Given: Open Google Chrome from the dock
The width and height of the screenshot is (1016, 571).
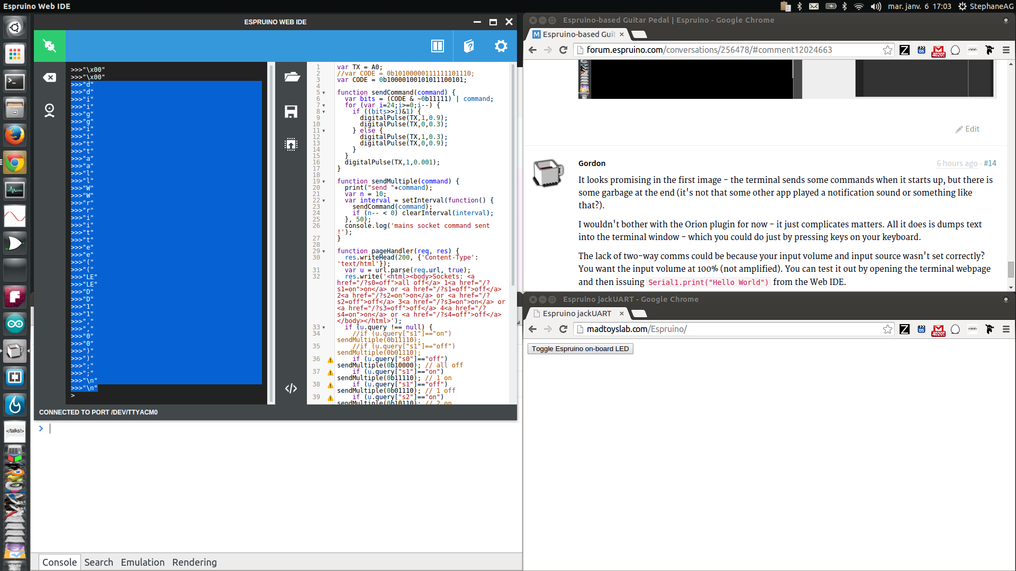Looking at the screenshot, I should point(15,162).
